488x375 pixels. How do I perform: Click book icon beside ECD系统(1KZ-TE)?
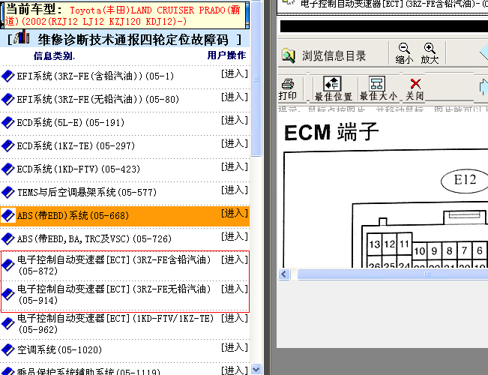7,145
